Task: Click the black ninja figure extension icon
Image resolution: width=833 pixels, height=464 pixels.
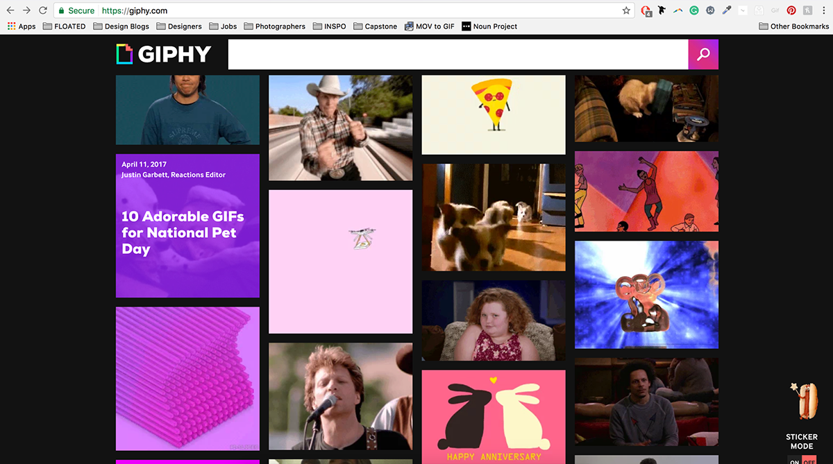Action: pyautogui.click(x=662, y=10)
